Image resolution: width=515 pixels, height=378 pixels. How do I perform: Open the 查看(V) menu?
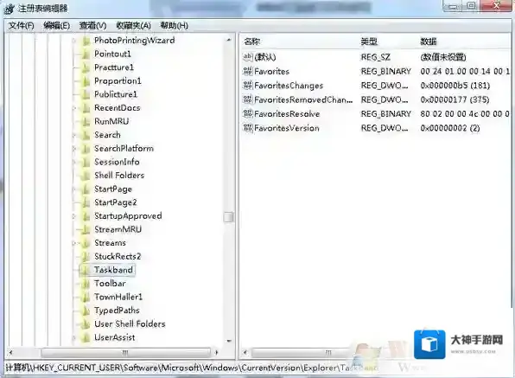tap(92, 25)
